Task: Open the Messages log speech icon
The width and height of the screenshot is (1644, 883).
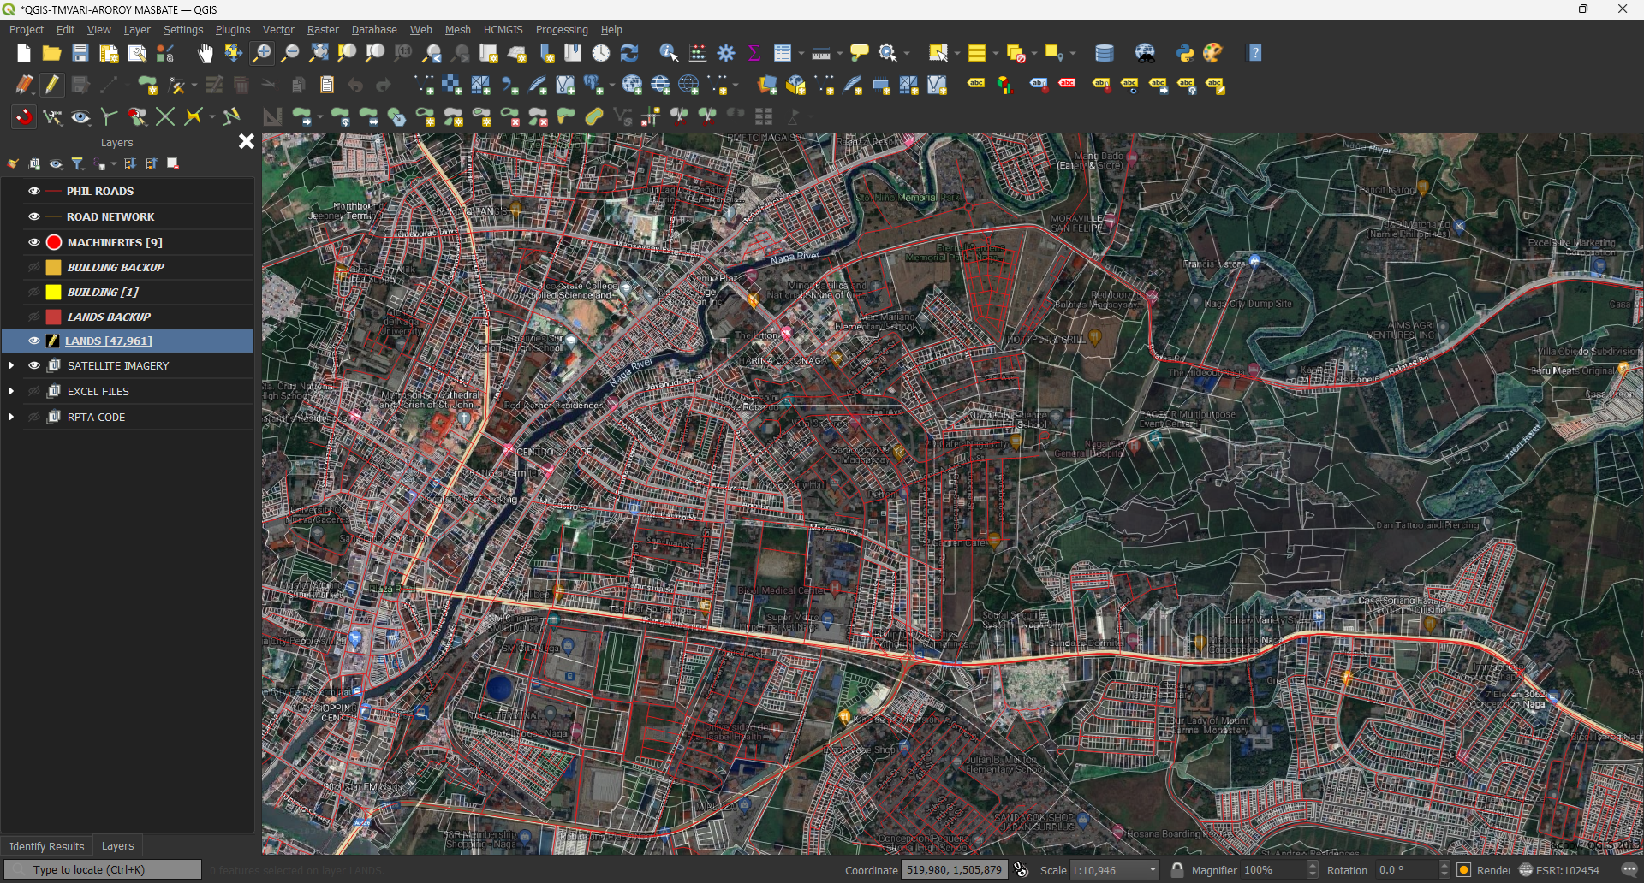Action: 1629,869
